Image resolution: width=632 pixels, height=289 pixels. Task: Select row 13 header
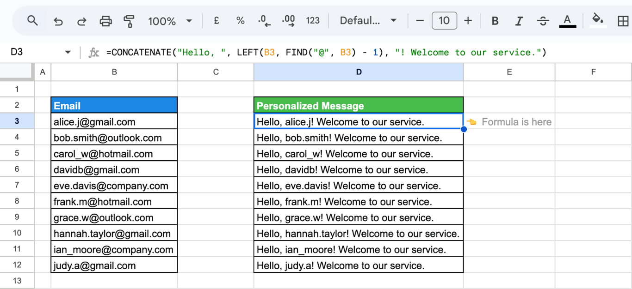[x=17, y=280]
